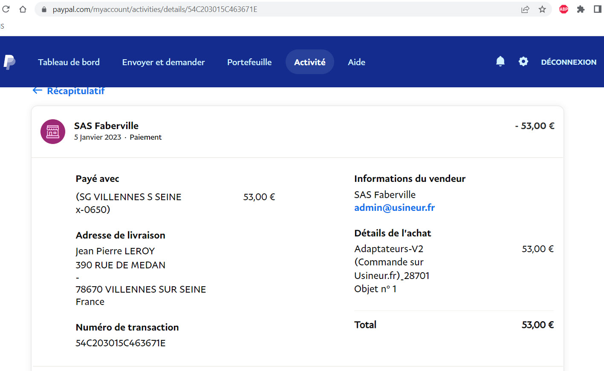Click the address line 390 RUE DE MEDAN
The image size is (604, 371).
click(121, 265)
